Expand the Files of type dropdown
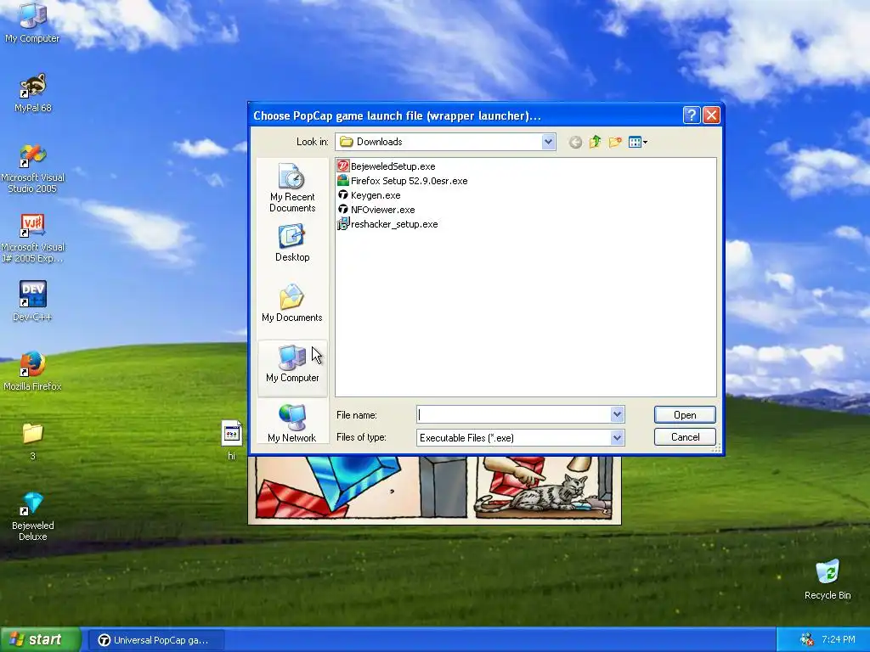The image size is (870, 652). [617, 437]
